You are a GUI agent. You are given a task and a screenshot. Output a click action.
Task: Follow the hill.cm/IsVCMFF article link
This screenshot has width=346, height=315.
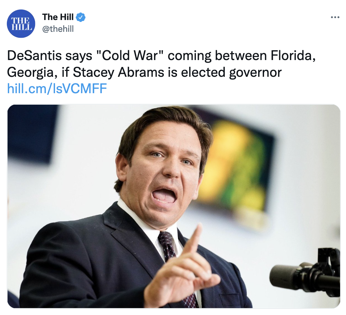57,88
